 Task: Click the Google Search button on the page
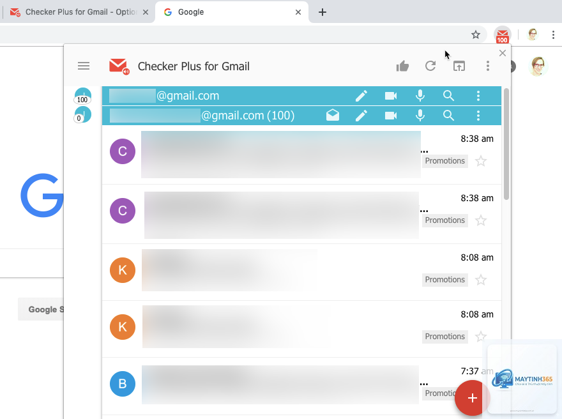42,309
